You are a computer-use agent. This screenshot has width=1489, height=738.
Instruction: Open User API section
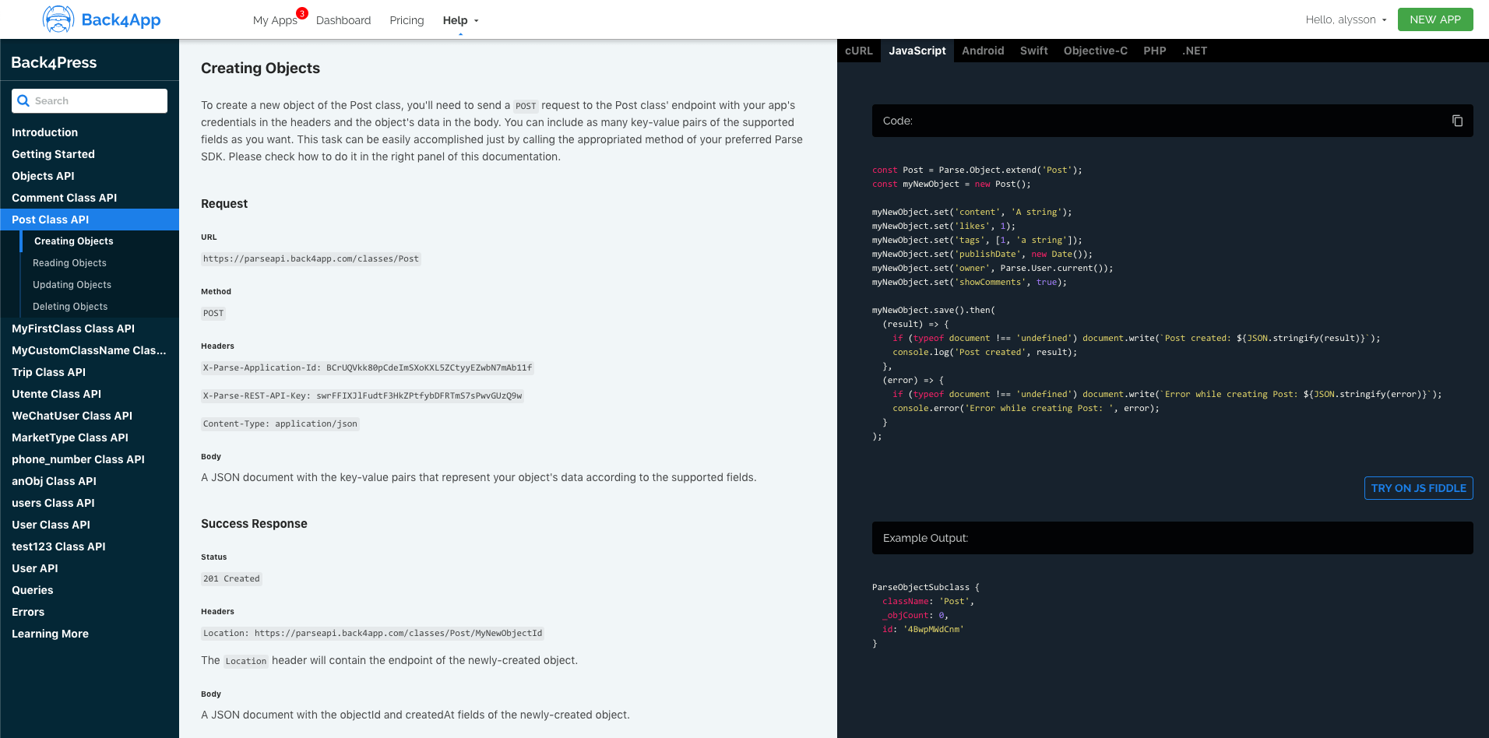click(90, 568)
